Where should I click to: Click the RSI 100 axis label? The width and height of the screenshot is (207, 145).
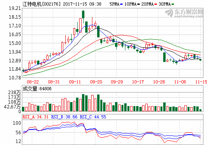click(17, 123)
